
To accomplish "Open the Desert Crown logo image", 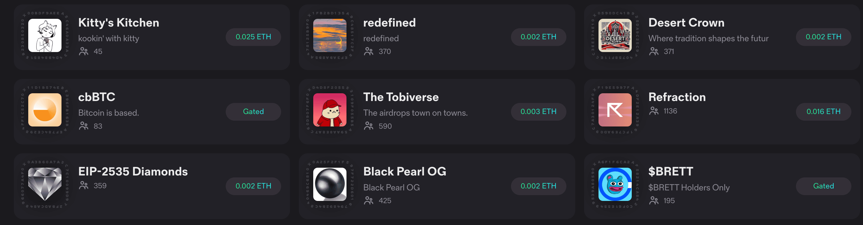I will (x=615, y=35).
